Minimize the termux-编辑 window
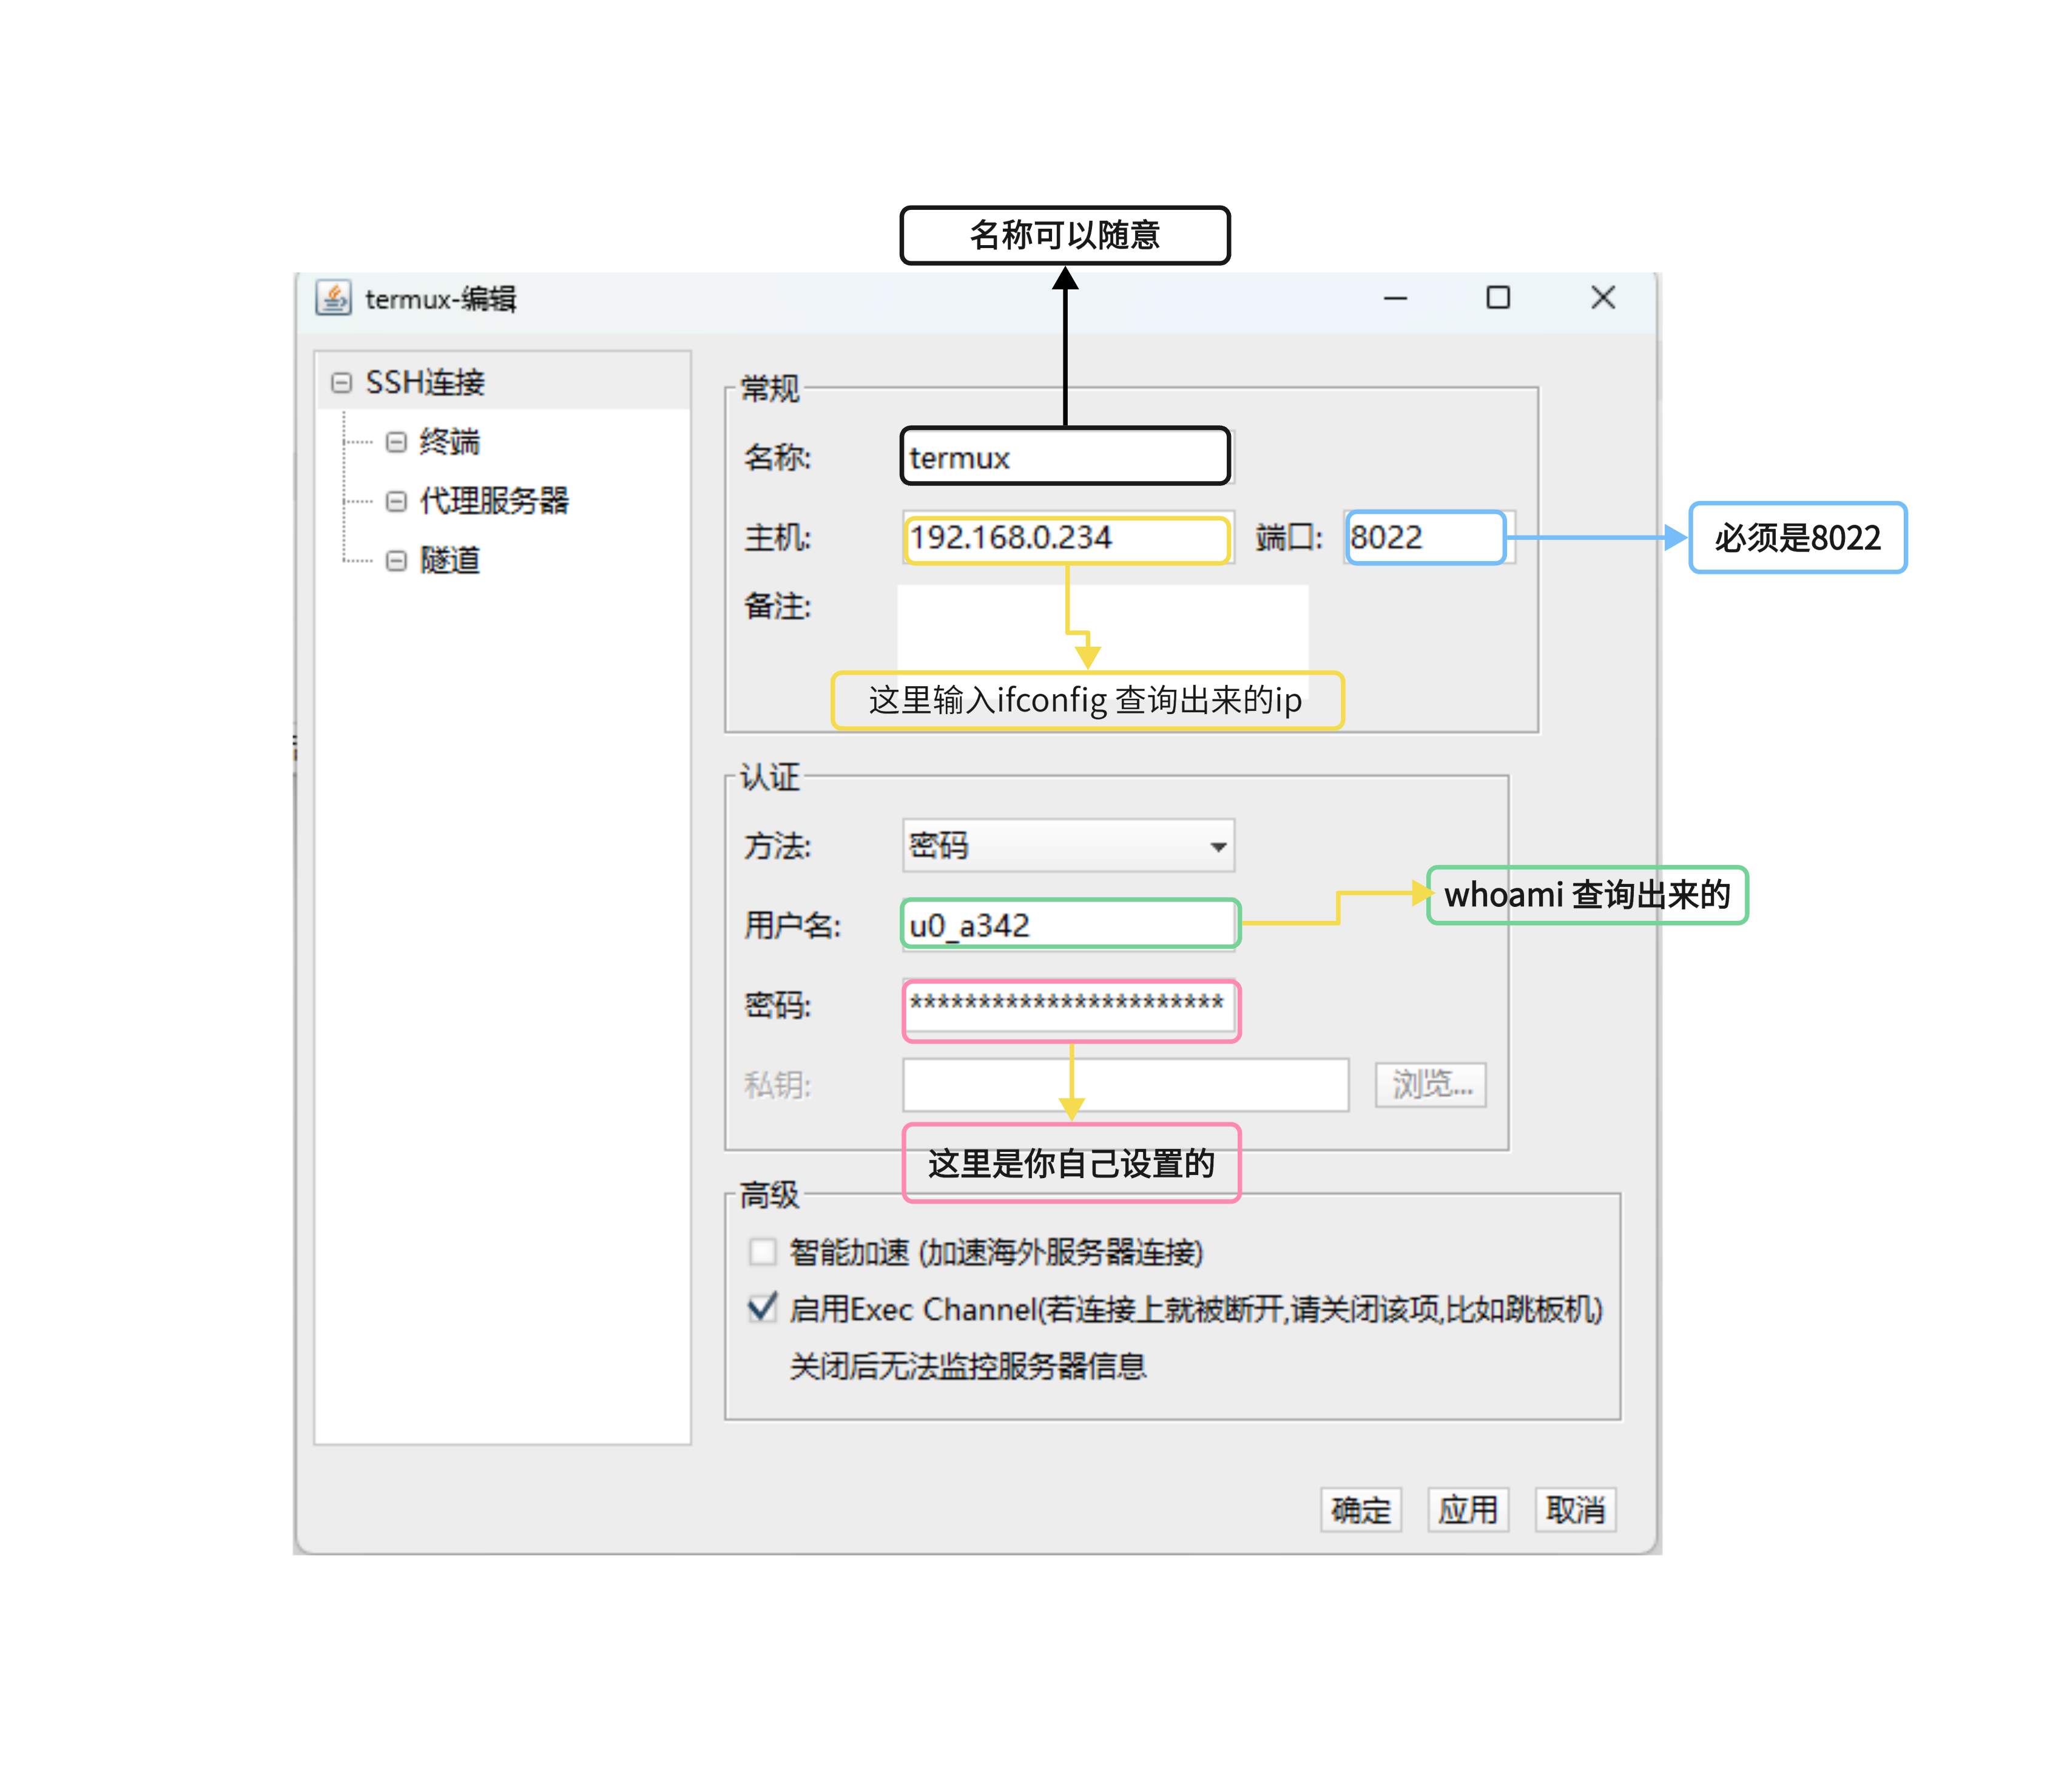 (x=1395, y=298)
